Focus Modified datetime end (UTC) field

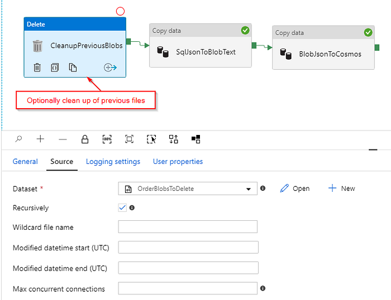[x=188, y=268]
